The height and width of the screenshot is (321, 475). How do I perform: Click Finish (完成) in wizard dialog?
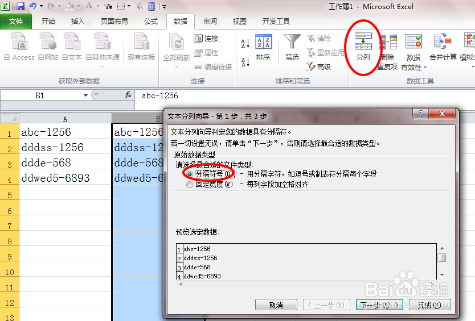pos(429,305)
